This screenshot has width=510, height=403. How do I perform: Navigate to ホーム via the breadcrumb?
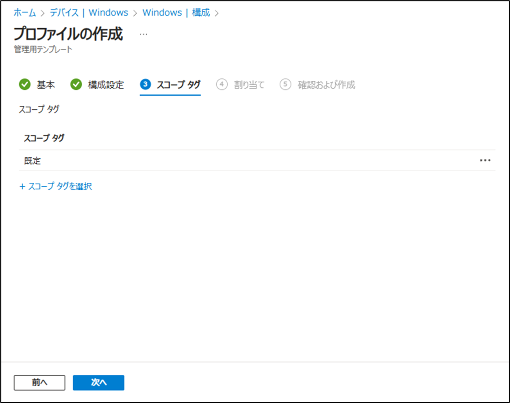pyautogui.click(x=25, y=12)
